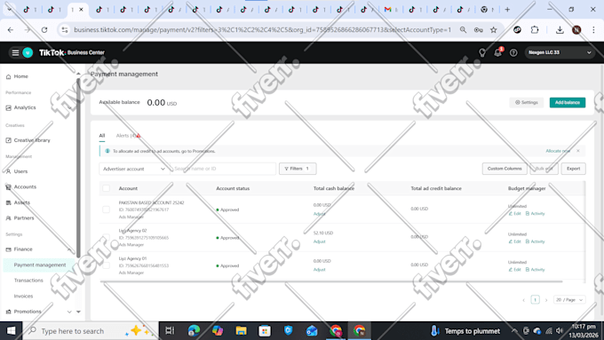
Task: Open Users in the sidebar
Action: pos(20,171)
